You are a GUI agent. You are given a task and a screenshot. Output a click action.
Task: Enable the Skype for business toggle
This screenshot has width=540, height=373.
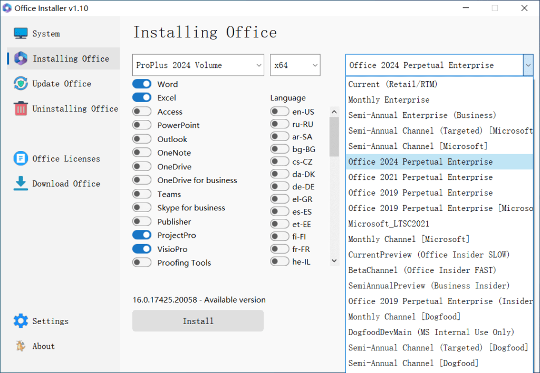(x=142, y=207)
